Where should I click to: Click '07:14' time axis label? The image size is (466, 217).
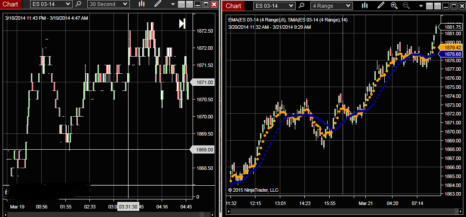pos(417,204)
